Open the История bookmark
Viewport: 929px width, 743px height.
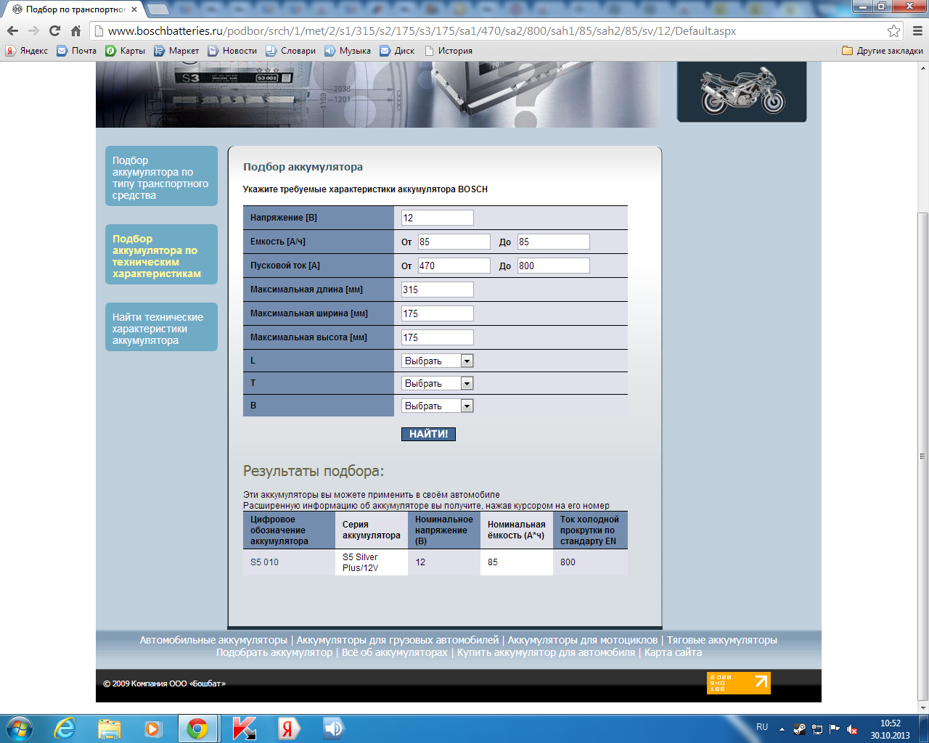[x=449, y=51]
